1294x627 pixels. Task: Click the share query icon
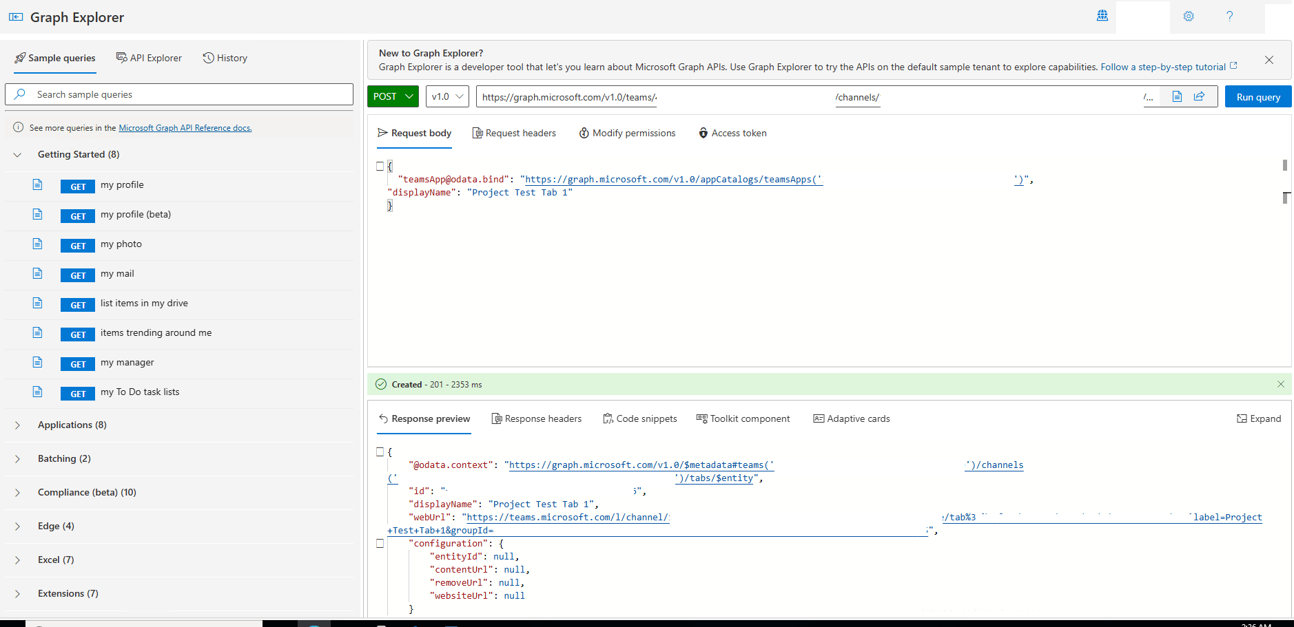click(1199, 96)
